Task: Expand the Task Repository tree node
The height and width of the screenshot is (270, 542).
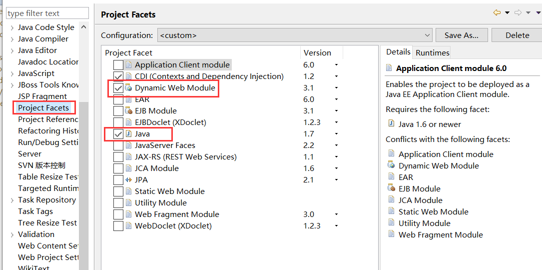Action: [12, 200]
